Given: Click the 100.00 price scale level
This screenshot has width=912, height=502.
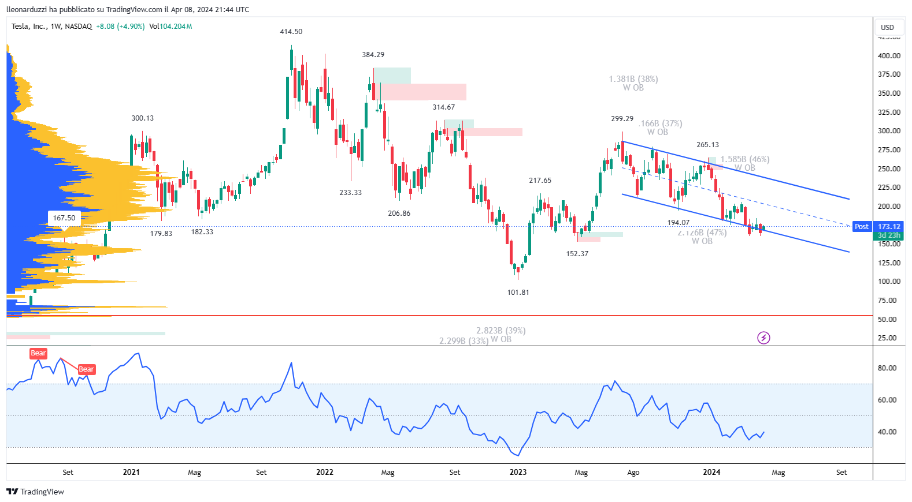Looking at the screenshot, I should tap(889, 282).
